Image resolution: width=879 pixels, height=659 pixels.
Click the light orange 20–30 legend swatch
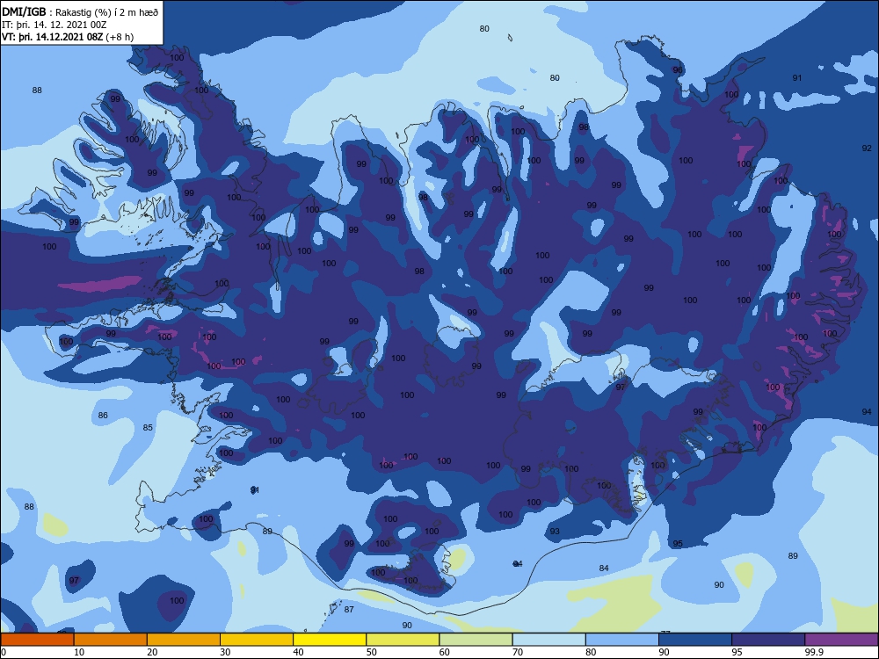(x=184, y=640)
